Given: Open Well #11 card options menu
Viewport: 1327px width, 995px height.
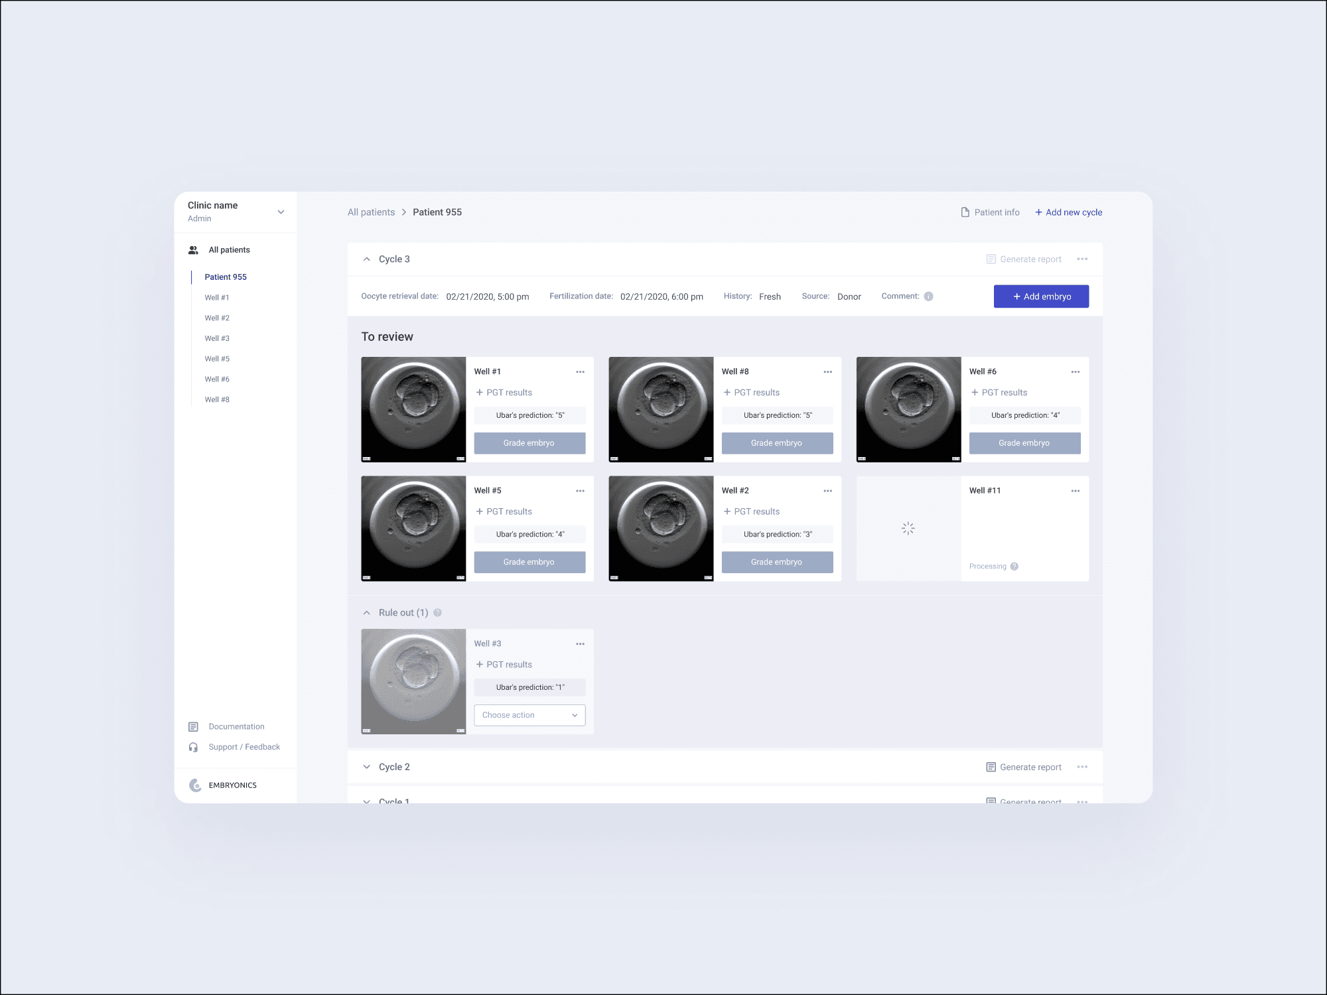Looking at the screenshot, I should (1075, 491).
